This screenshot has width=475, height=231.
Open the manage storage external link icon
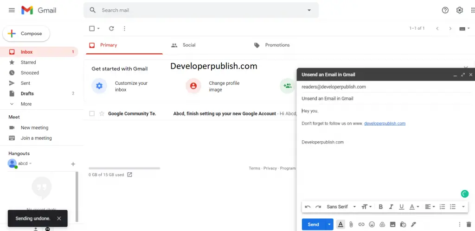click(x=130, y=175)
